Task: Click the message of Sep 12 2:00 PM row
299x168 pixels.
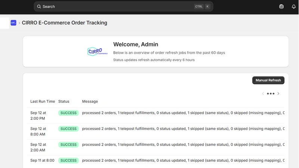Action: [183, 113]
